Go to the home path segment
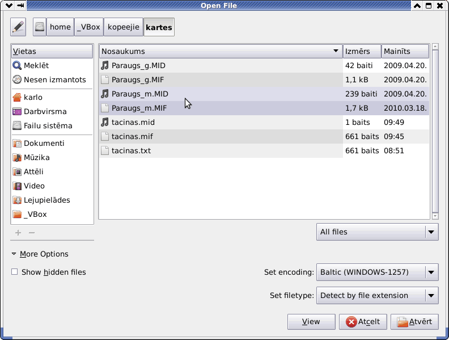 [60, 27]
